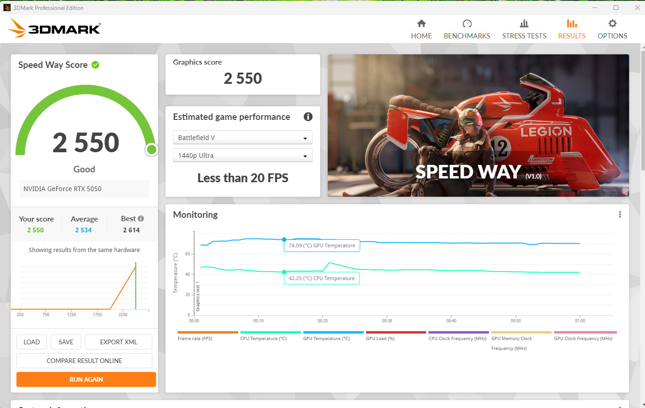Screen dimensions: 645x408
Task: Go to the OPTIONS tab
Action: (x=612, y=36)
